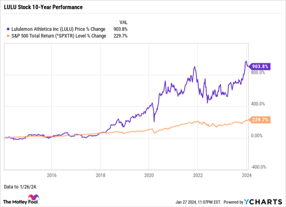Click the 2020 x-axis label

149,174
